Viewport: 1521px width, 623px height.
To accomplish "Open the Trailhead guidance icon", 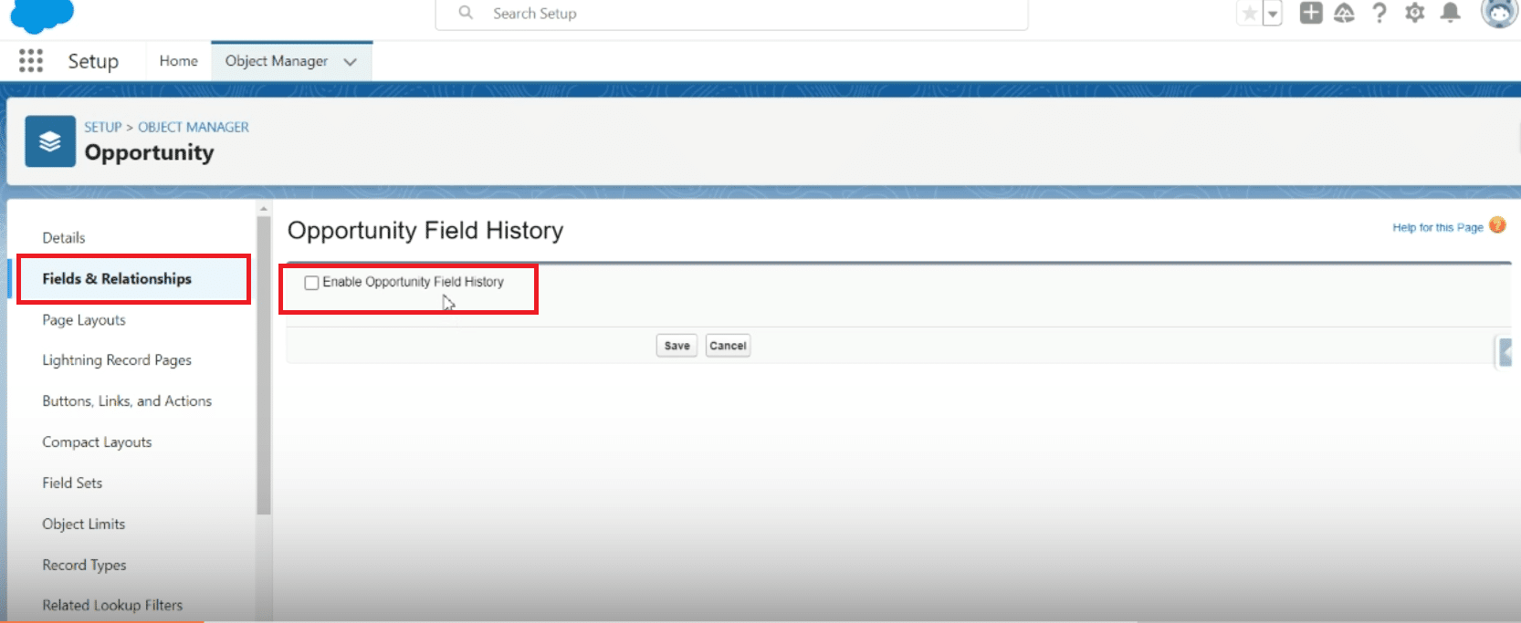I will pyautogui.click(x=1345, y=13).
